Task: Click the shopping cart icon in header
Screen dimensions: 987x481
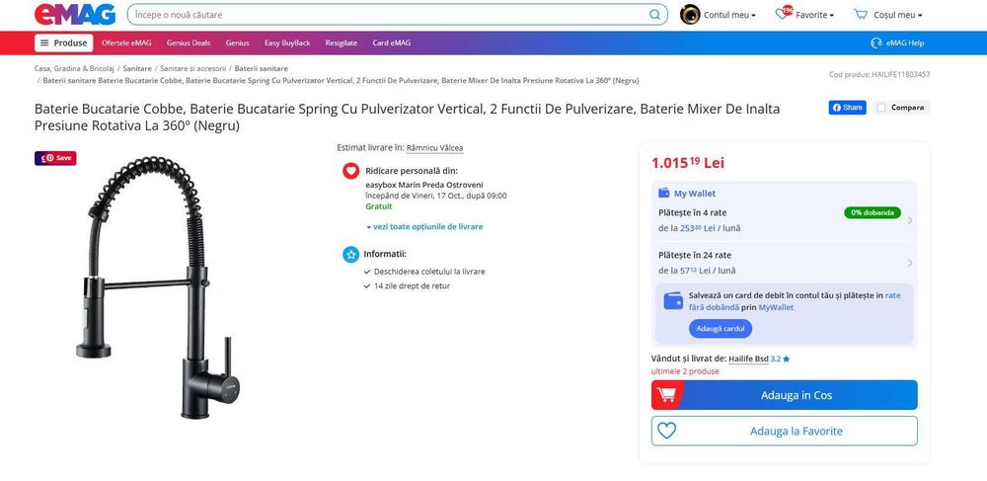Action: (x=861, y=15)
